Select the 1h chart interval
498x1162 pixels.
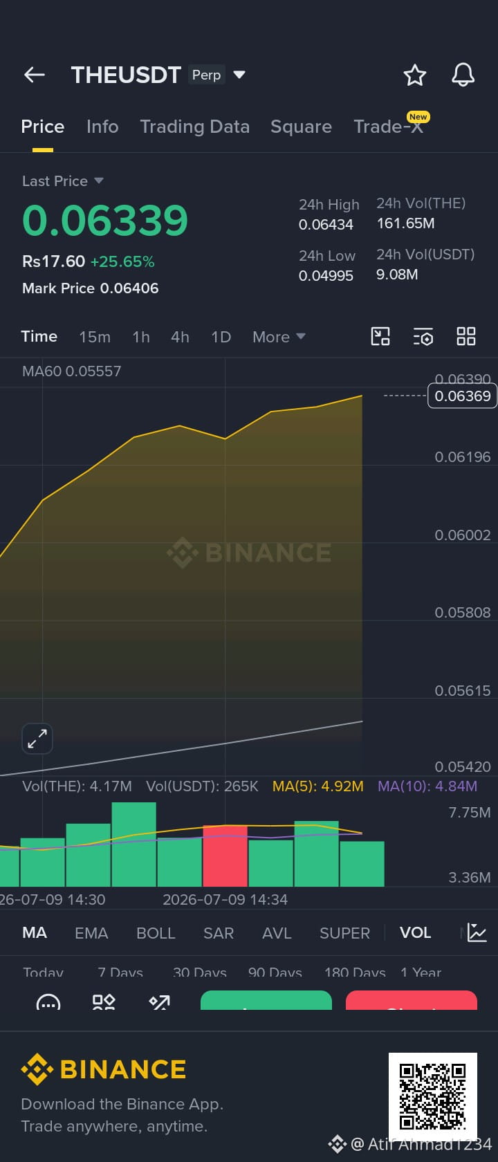[x=141, y=337]
